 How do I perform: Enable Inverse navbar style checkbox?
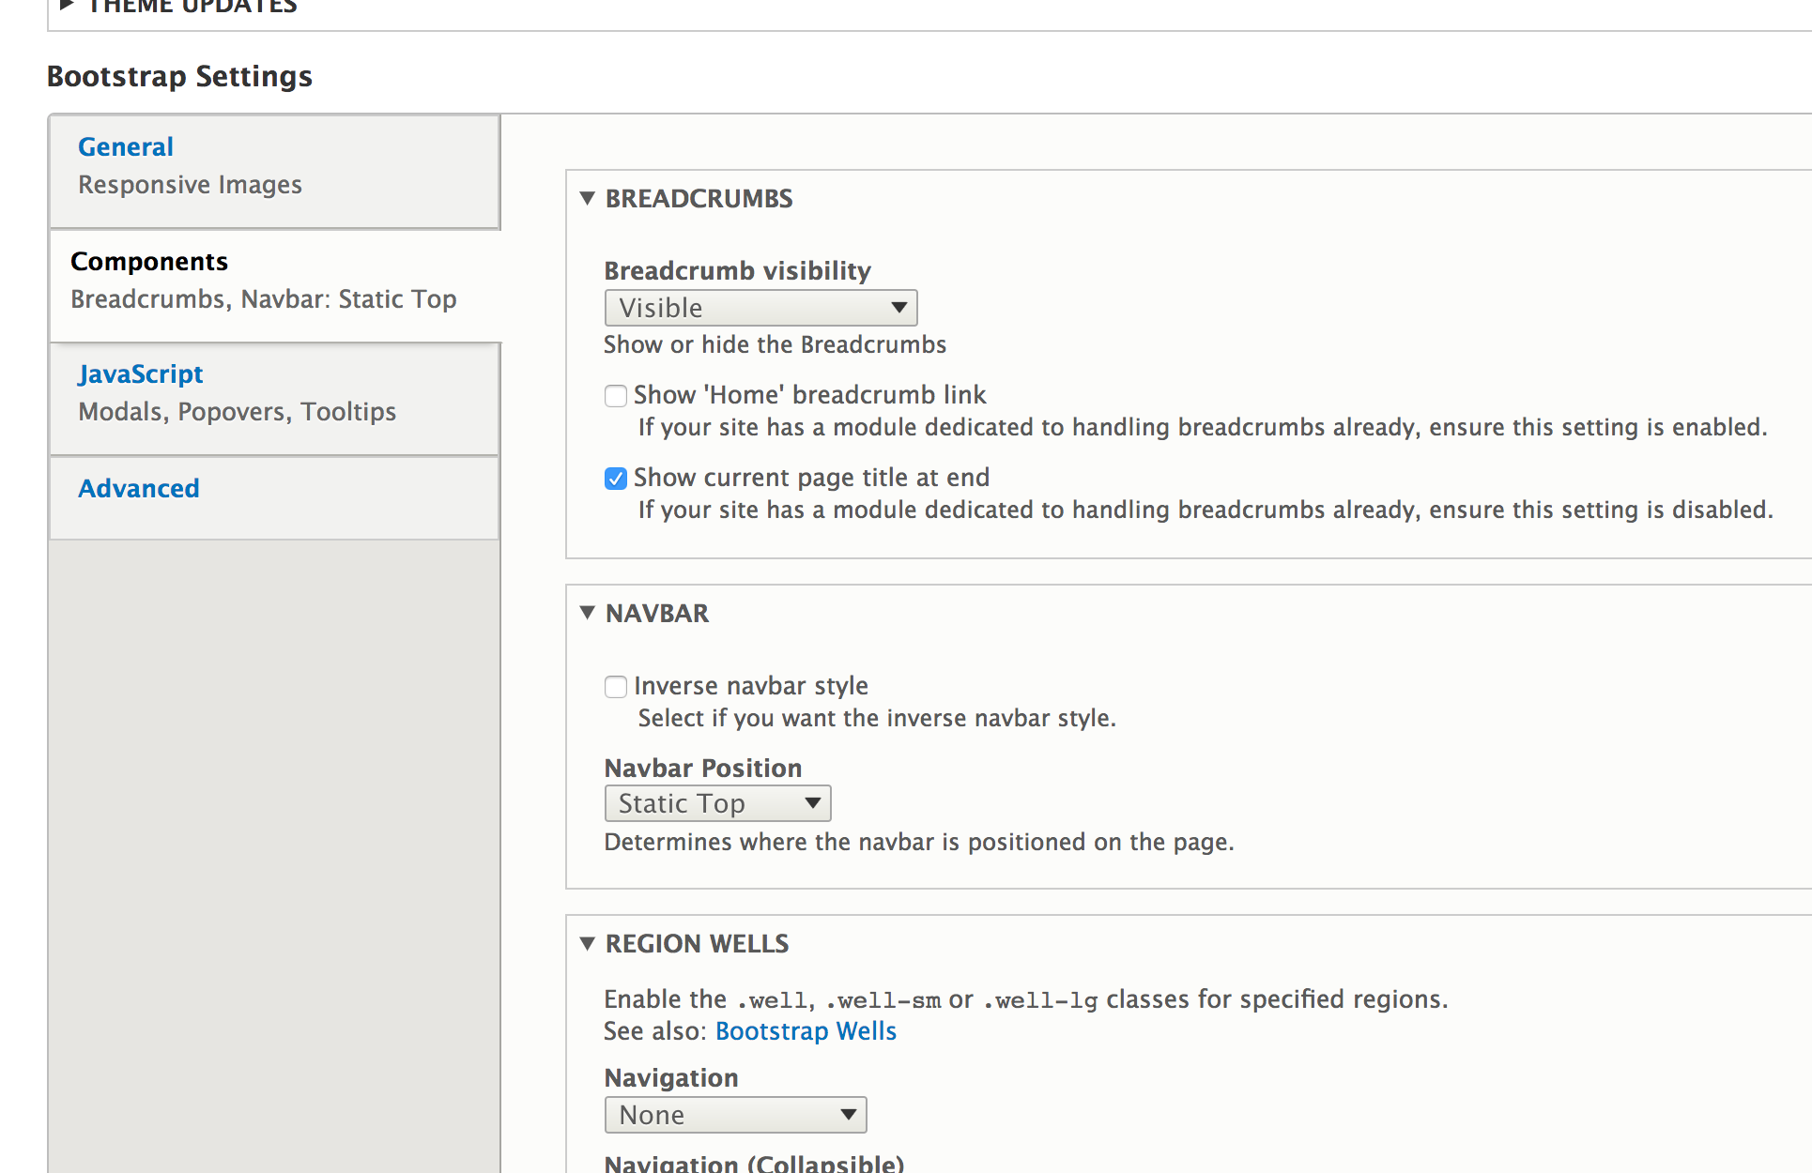click(616, 687)
